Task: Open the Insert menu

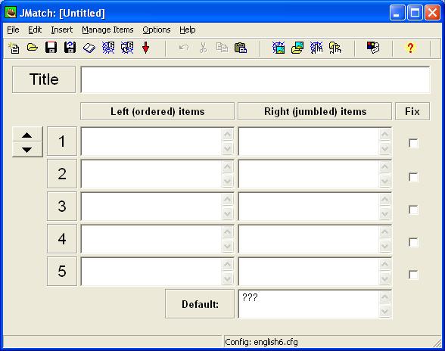Action: [x=62, y=30]
